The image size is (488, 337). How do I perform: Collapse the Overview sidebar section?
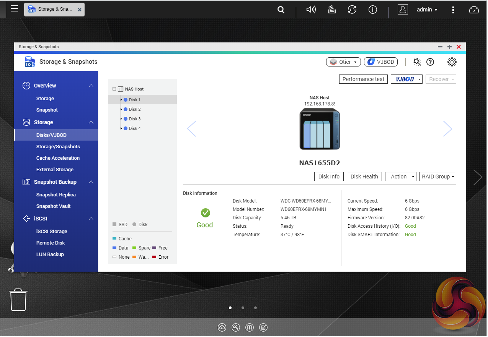click(91, 86)
